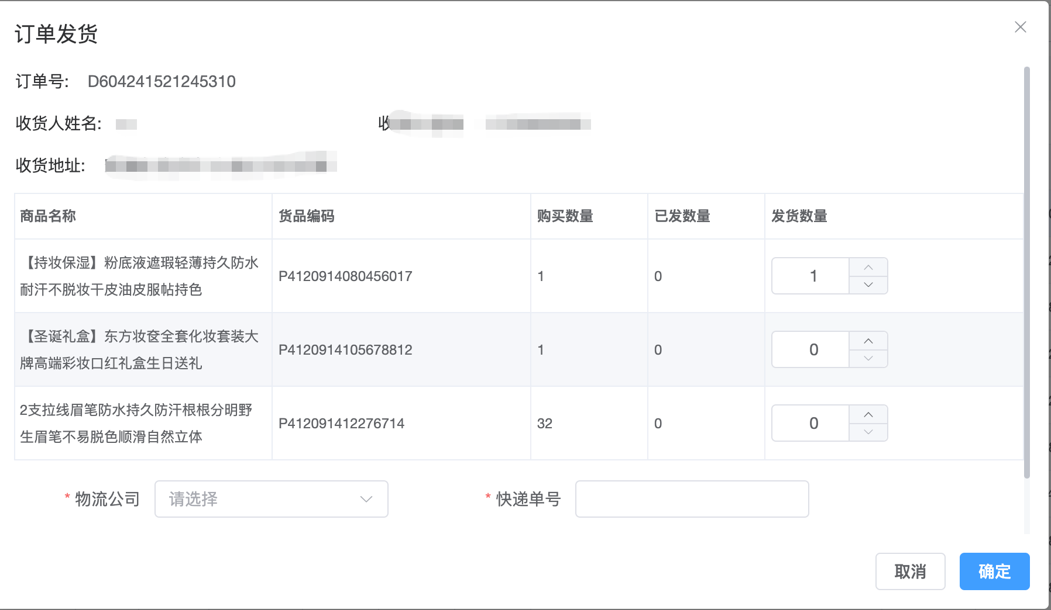Image resolution: width=1051 pixels, height=610 pixels.
Task: Click the 快递单号 field label
Action: [528, 499]
